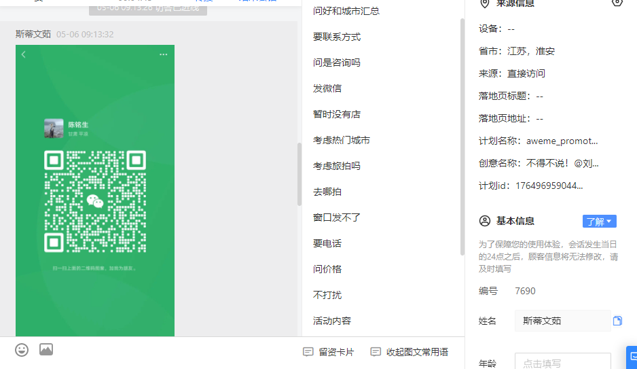Click creative name 不得不说！@刘...
Screen dimensions: 637x369
tap(562, 163)
